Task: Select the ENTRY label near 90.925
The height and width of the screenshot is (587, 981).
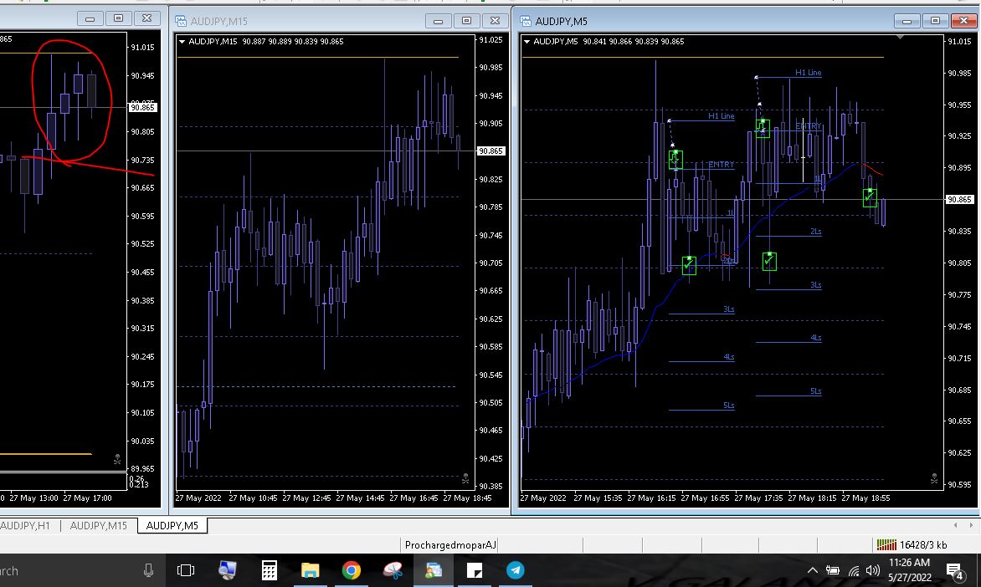Action: tap(809, 125)
